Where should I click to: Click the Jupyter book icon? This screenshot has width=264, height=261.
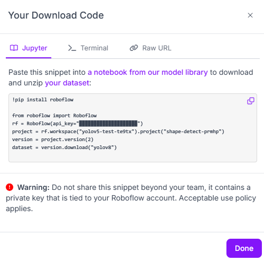pos(14,48)
